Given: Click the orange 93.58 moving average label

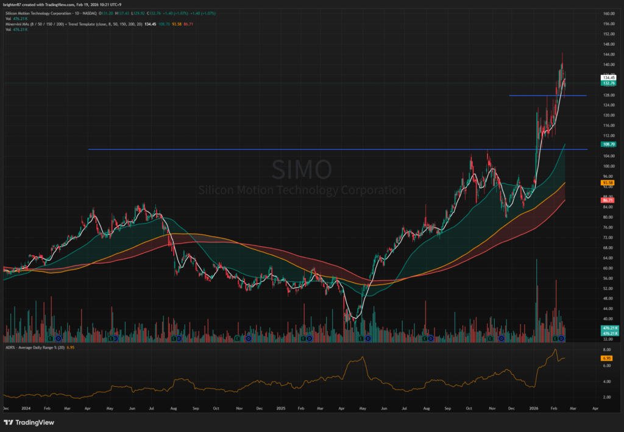Looking at the screenshot, I should pos(608,183).
